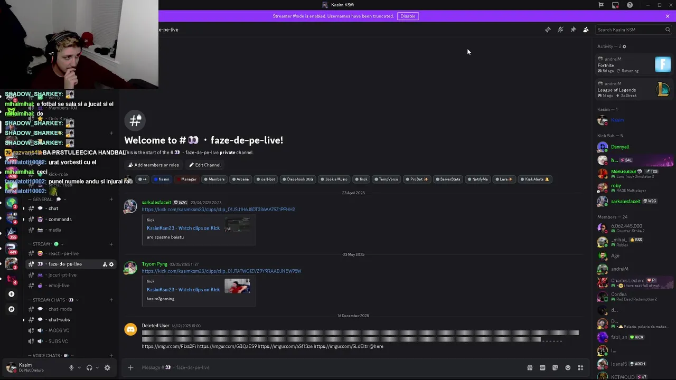Open User Settings gear
676x380 pixels.
tap(107, 367)
